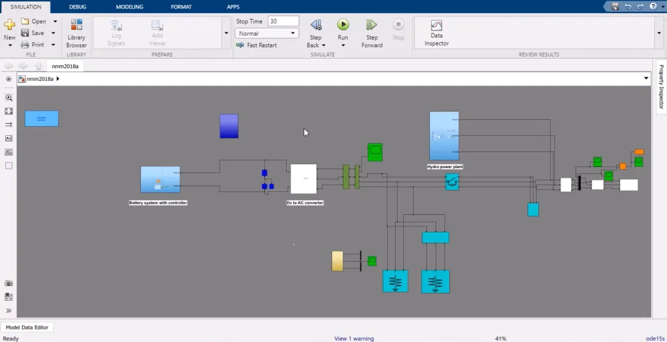Click the Step Forward icon
This screenshot has height=342, width=667.
coord(372,25)
